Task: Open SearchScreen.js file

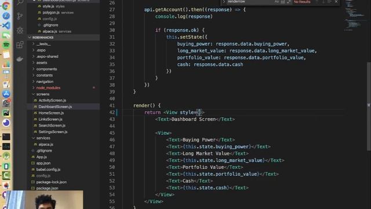Action: pos(64,125)
